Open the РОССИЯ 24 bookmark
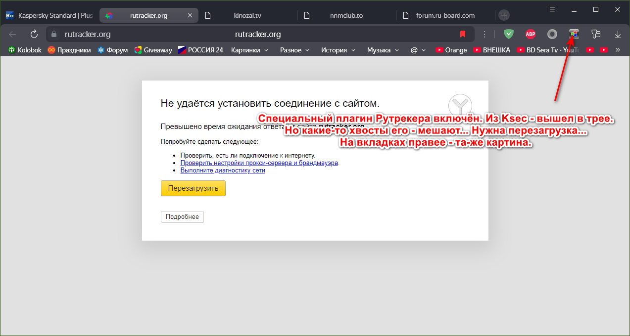630x336 pixels. point(200,50)
